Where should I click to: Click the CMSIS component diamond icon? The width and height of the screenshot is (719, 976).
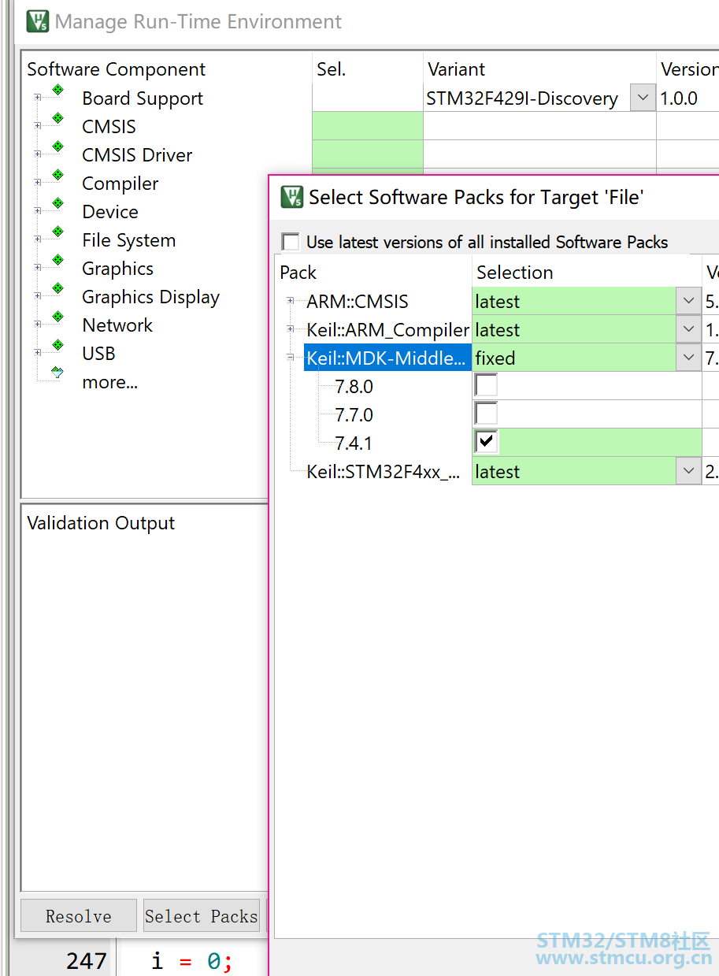[x=57, y=118]
